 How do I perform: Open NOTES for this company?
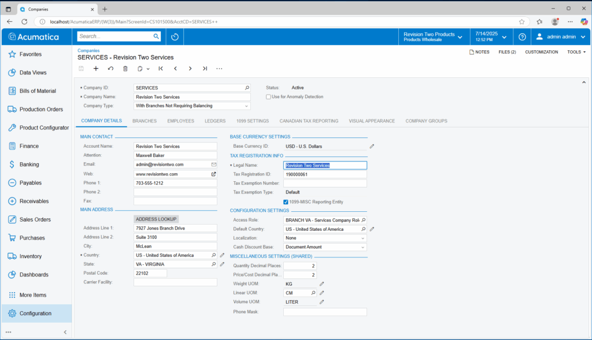click(x=479, y=52)
